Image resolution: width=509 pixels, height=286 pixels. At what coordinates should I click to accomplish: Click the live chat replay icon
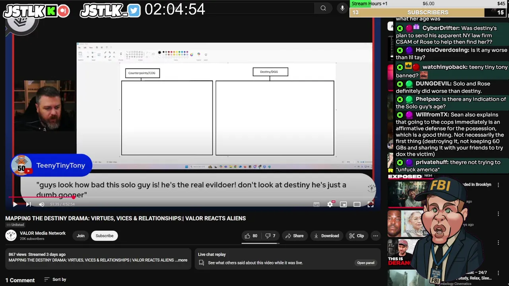tap(201, 263)
